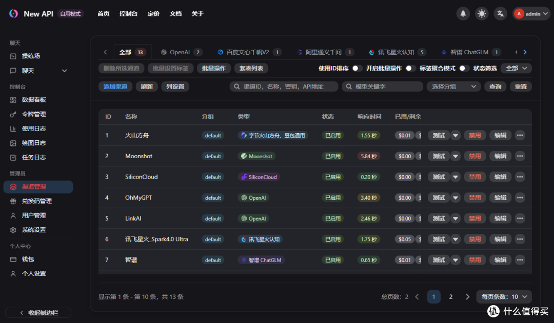
Task: Open more options for 智谱 row
Action: pyautogui.click(x=520, y=260)
